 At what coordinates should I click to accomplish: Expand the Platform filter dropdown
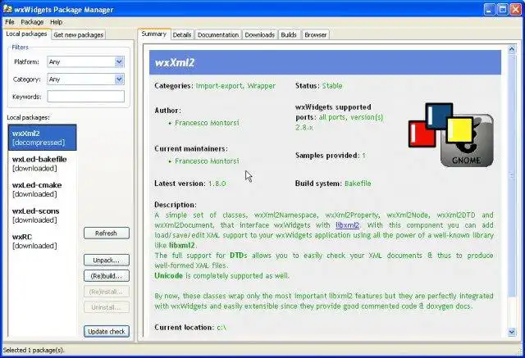click(119, 61)
